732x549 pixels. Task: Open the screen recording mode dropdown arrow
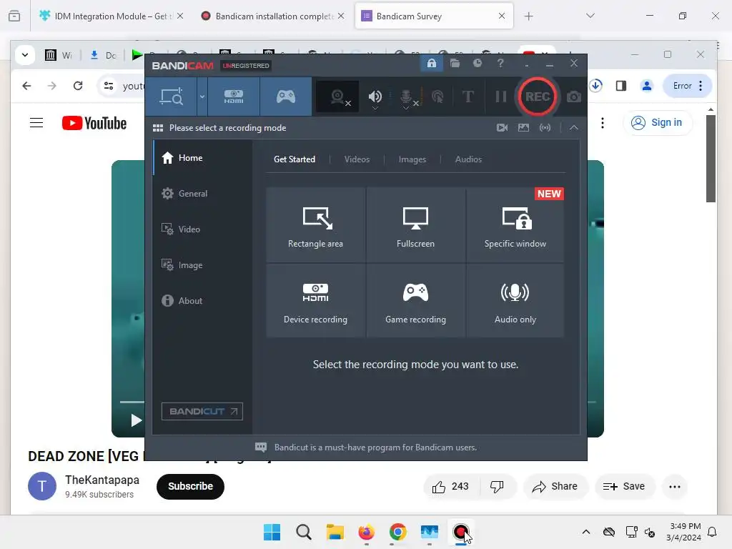pyautogui.click(x=202, y=97)
